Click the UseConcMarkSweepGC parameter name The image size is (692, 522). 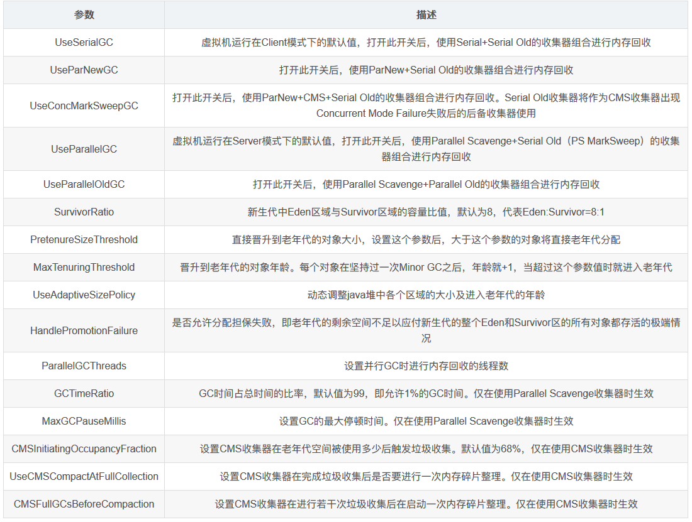pos(84,106)
